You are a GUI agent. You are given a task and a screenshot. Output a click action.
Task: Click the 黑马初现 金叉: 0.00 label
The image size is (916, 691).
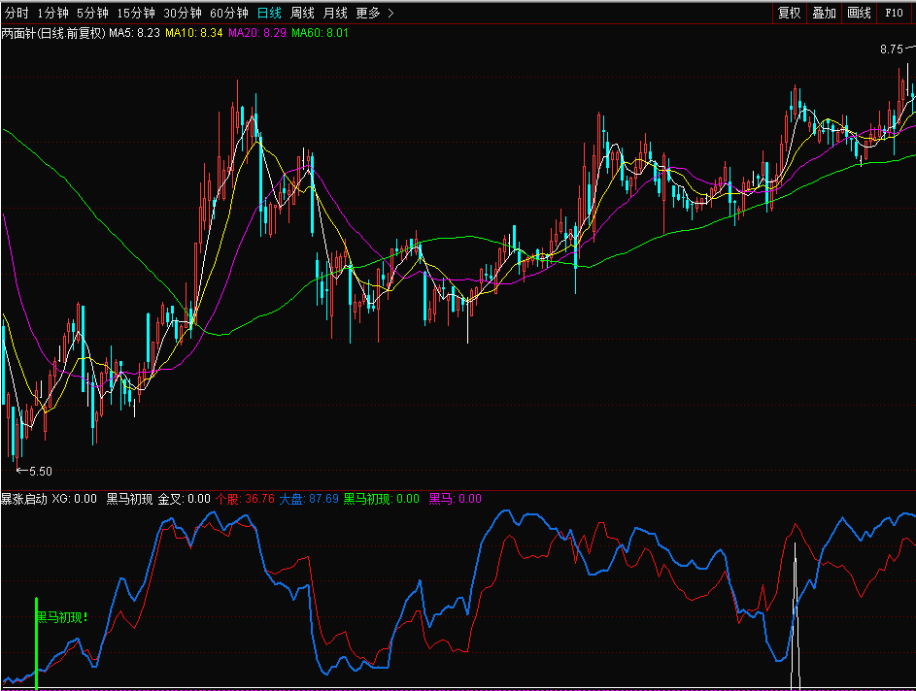[x=157, y=499]
